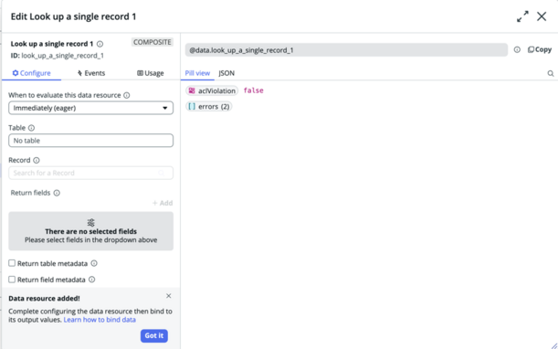Dismiss the Data resource added notice

[x=169, y=296]
